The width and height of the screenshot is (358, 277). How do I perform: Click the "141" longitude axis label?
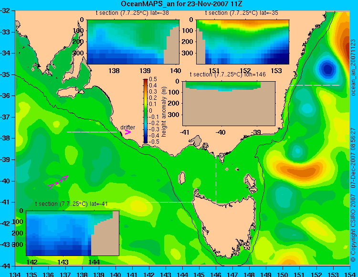tap(132, 274)
